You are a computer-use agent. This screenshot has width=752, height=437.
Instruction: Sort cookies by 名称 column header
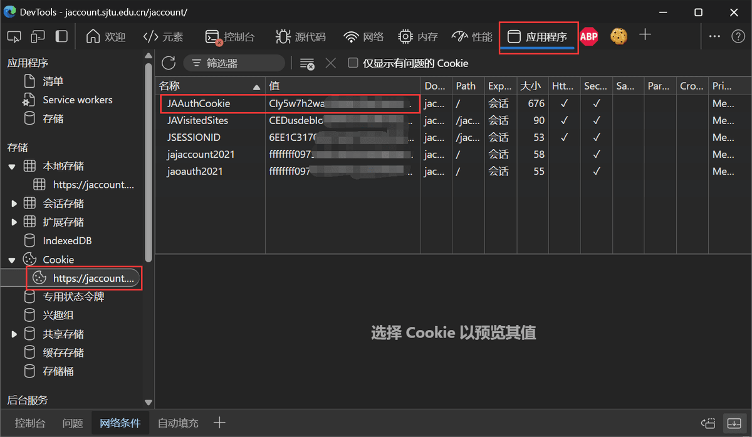click(x=210, y=86)
